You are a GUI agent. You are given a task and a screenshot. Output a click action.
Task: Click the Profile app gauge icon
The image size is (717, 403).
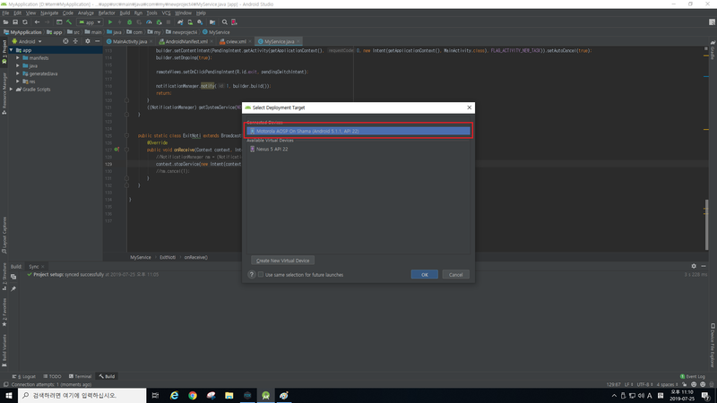(x=149, y=21)
